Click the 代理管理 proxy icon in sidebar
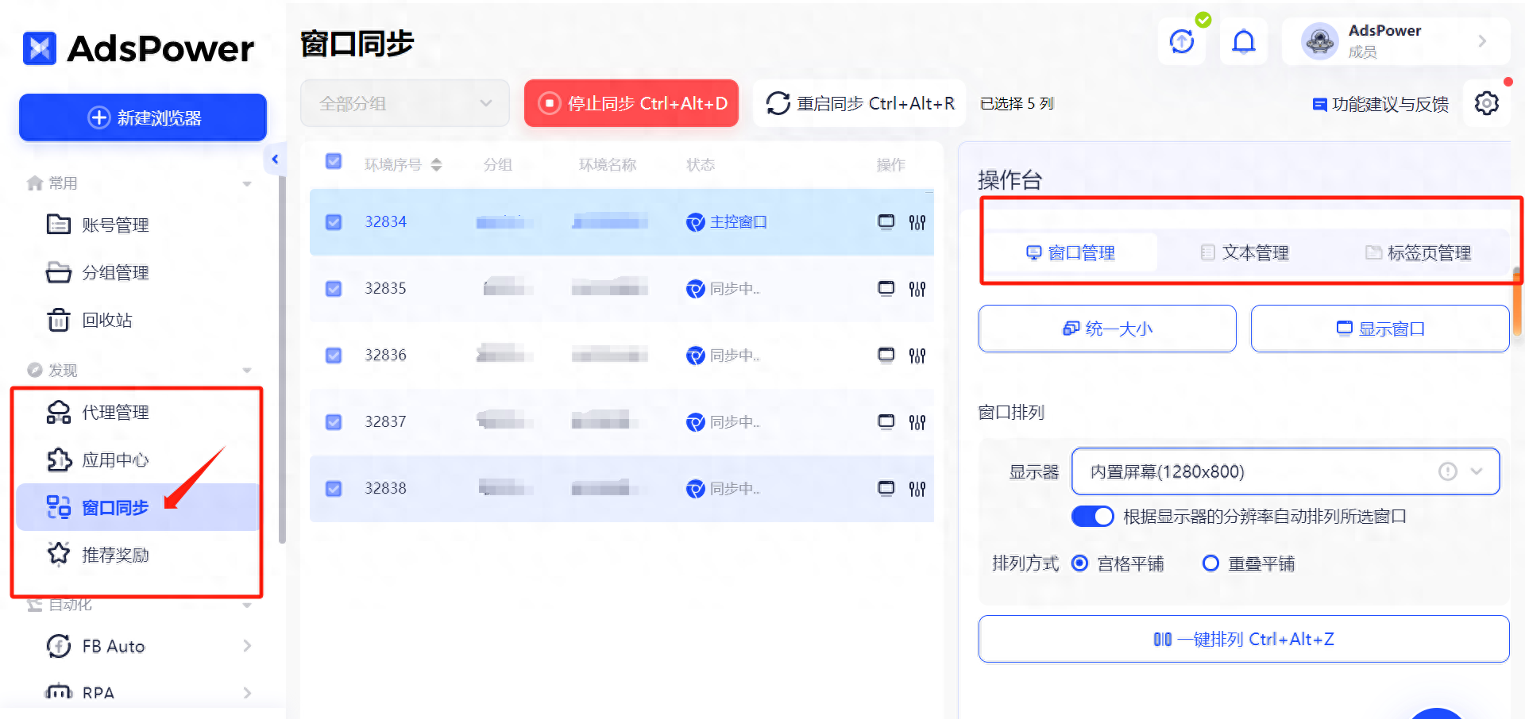 coord(59,412)
